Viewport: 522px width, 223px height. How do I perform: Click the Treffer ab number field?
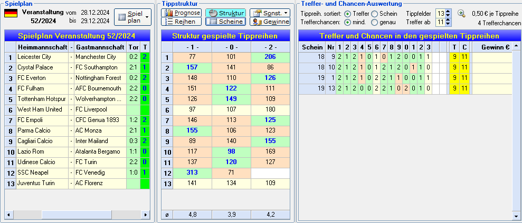pos(440,22)
